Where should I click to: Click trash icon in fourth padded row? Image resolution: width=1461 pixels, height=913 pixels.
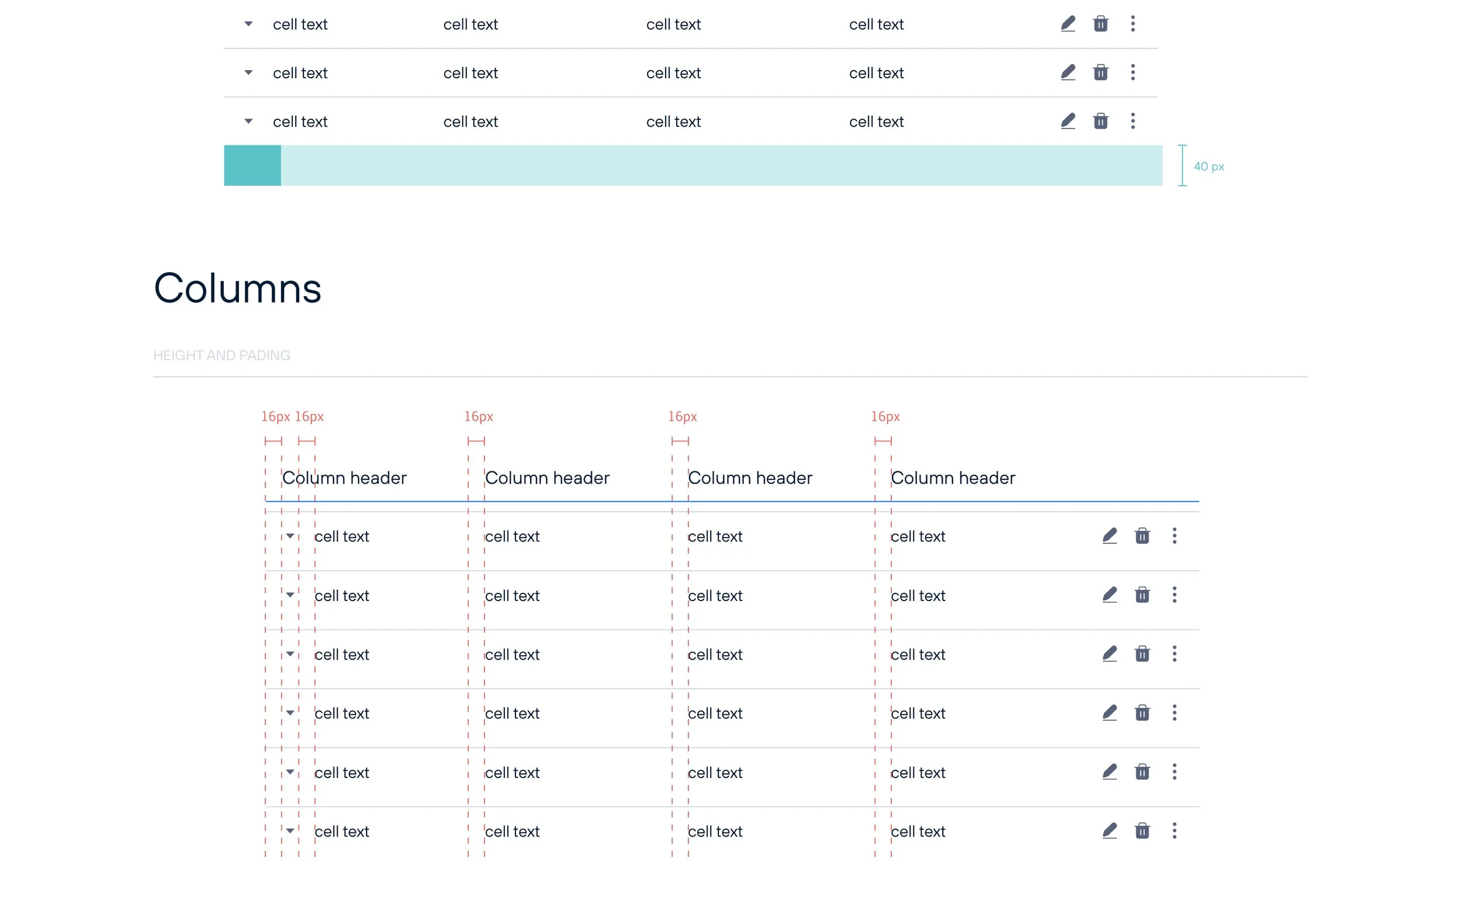click(x=1141, y=713)
